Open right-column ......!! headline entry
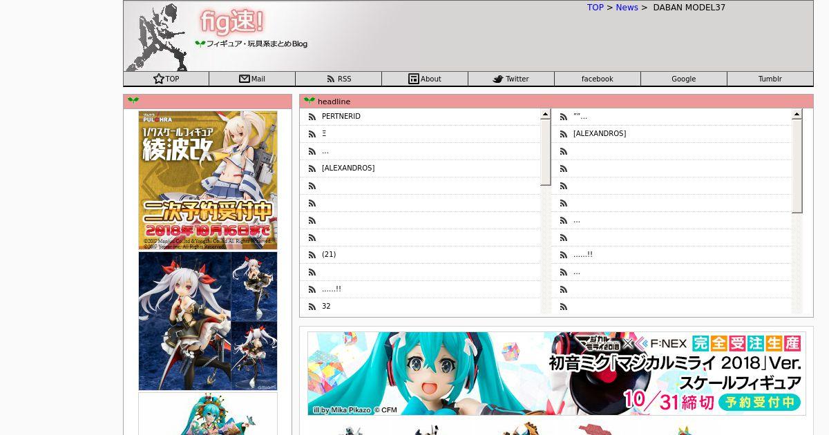The image size is (829, 435). point(583,255)
